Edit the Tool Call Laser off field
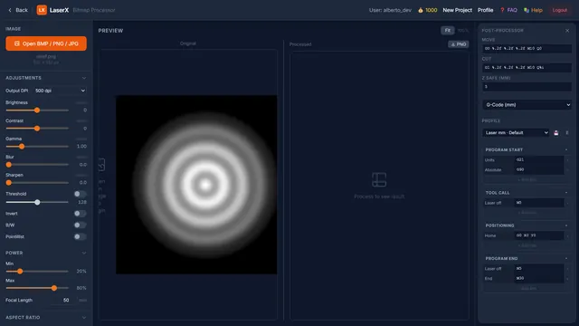 click(539, 203)
